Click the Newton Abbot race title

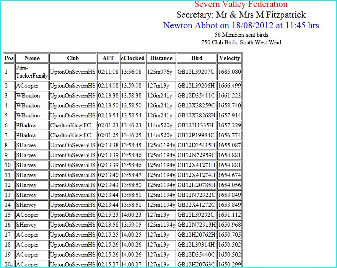coord(241,25)
